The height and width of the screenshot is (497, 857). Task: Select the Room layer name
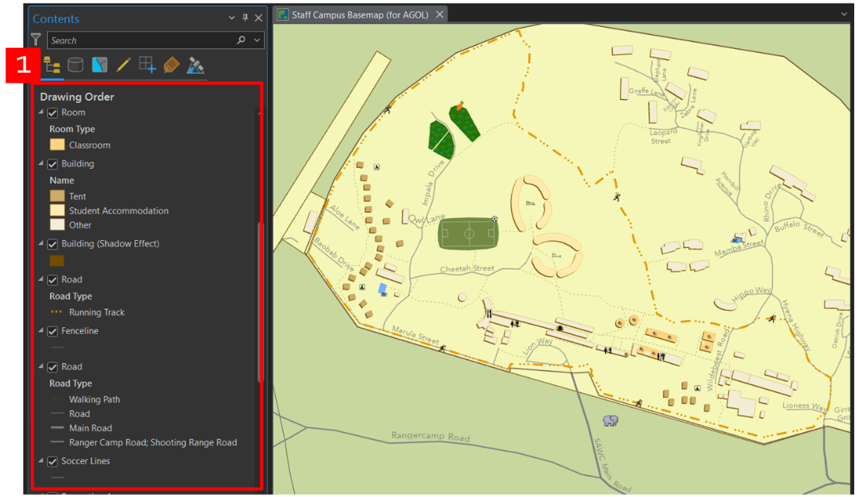pos(73,112)
